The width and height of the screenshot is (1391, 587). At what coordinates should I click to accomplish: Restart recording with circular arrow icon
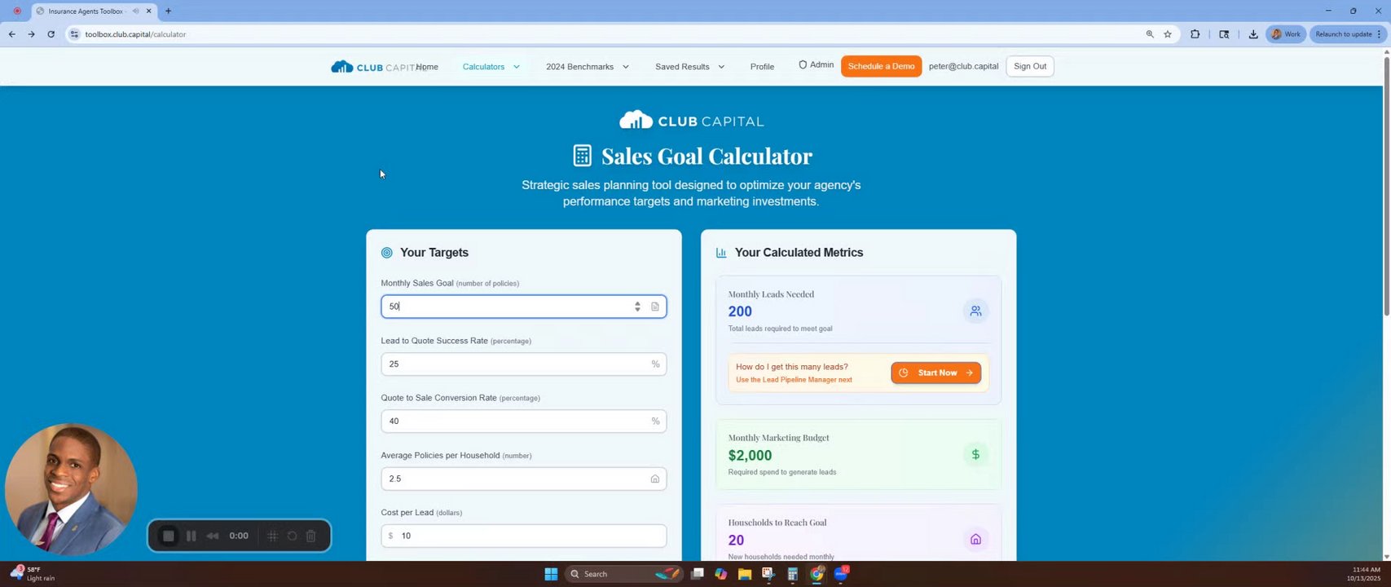tap(292, 536)
